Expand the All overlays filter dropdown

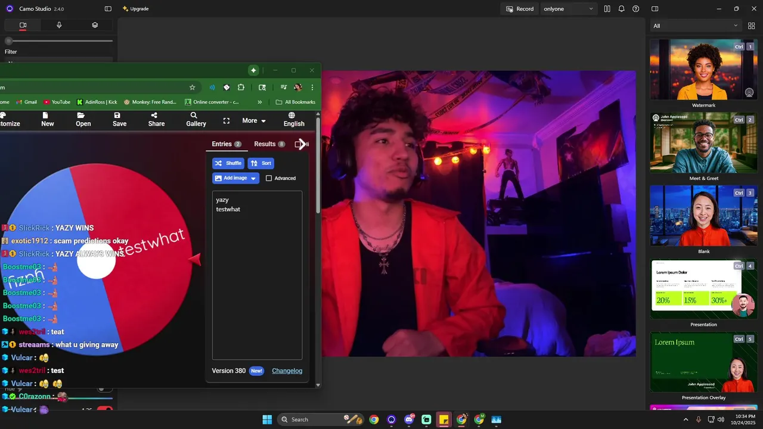[695, 26]
